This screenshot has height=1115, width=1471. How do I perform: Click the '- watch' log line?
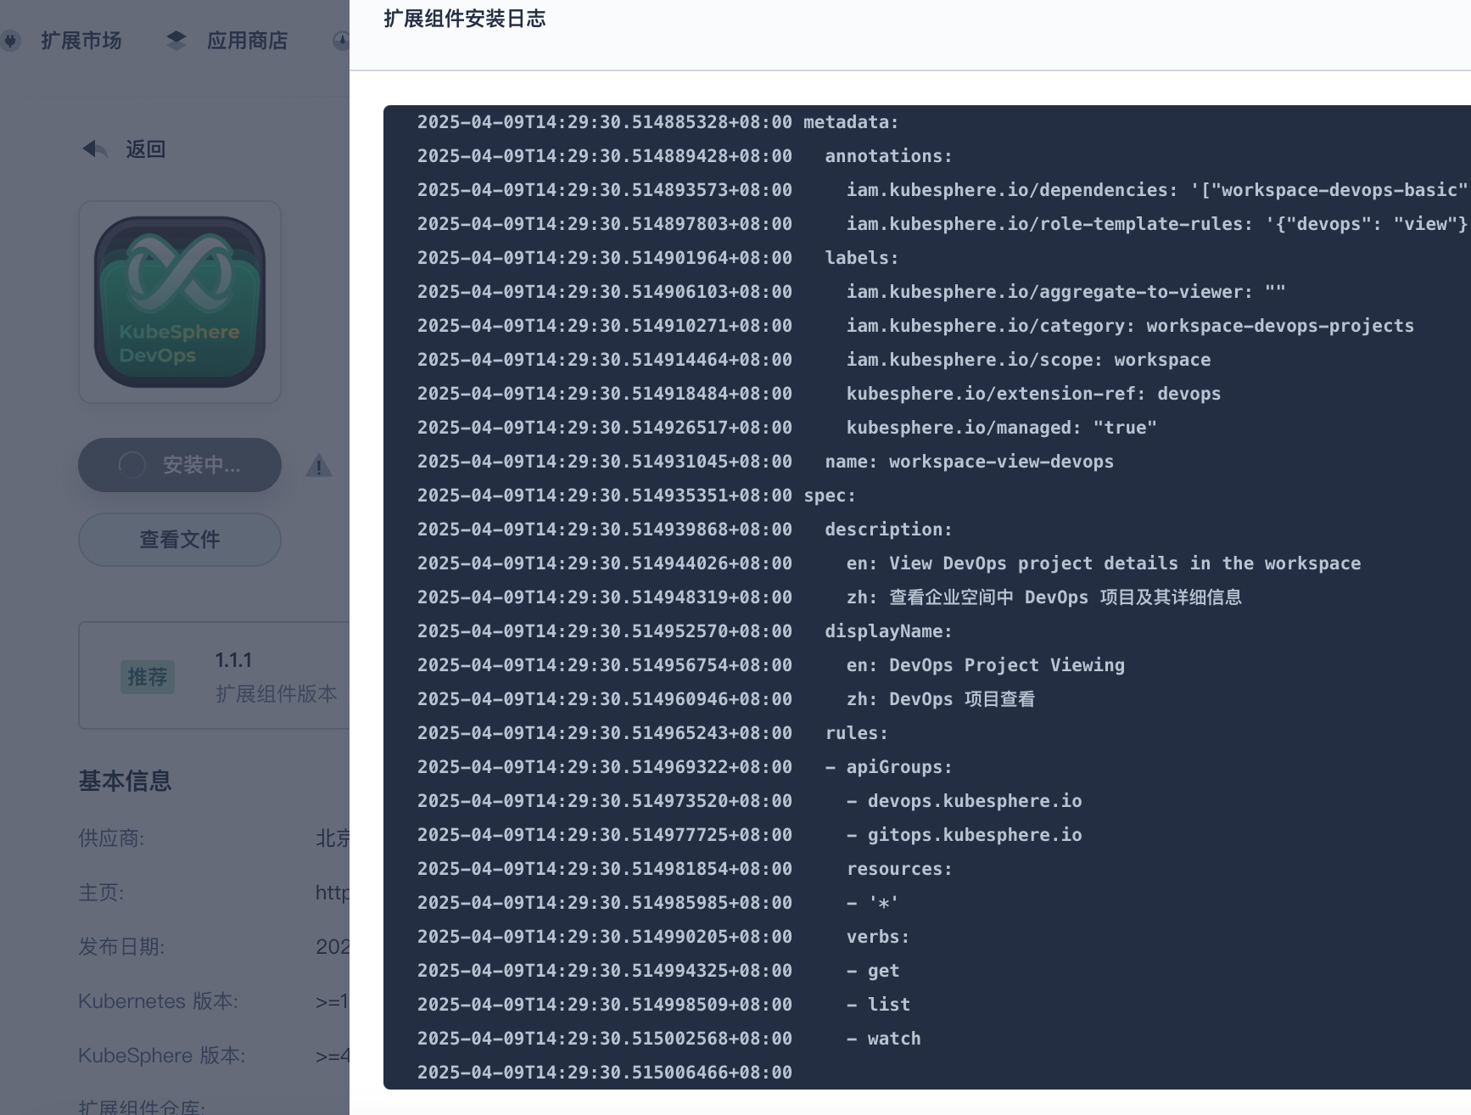[x=669, y=1039]
